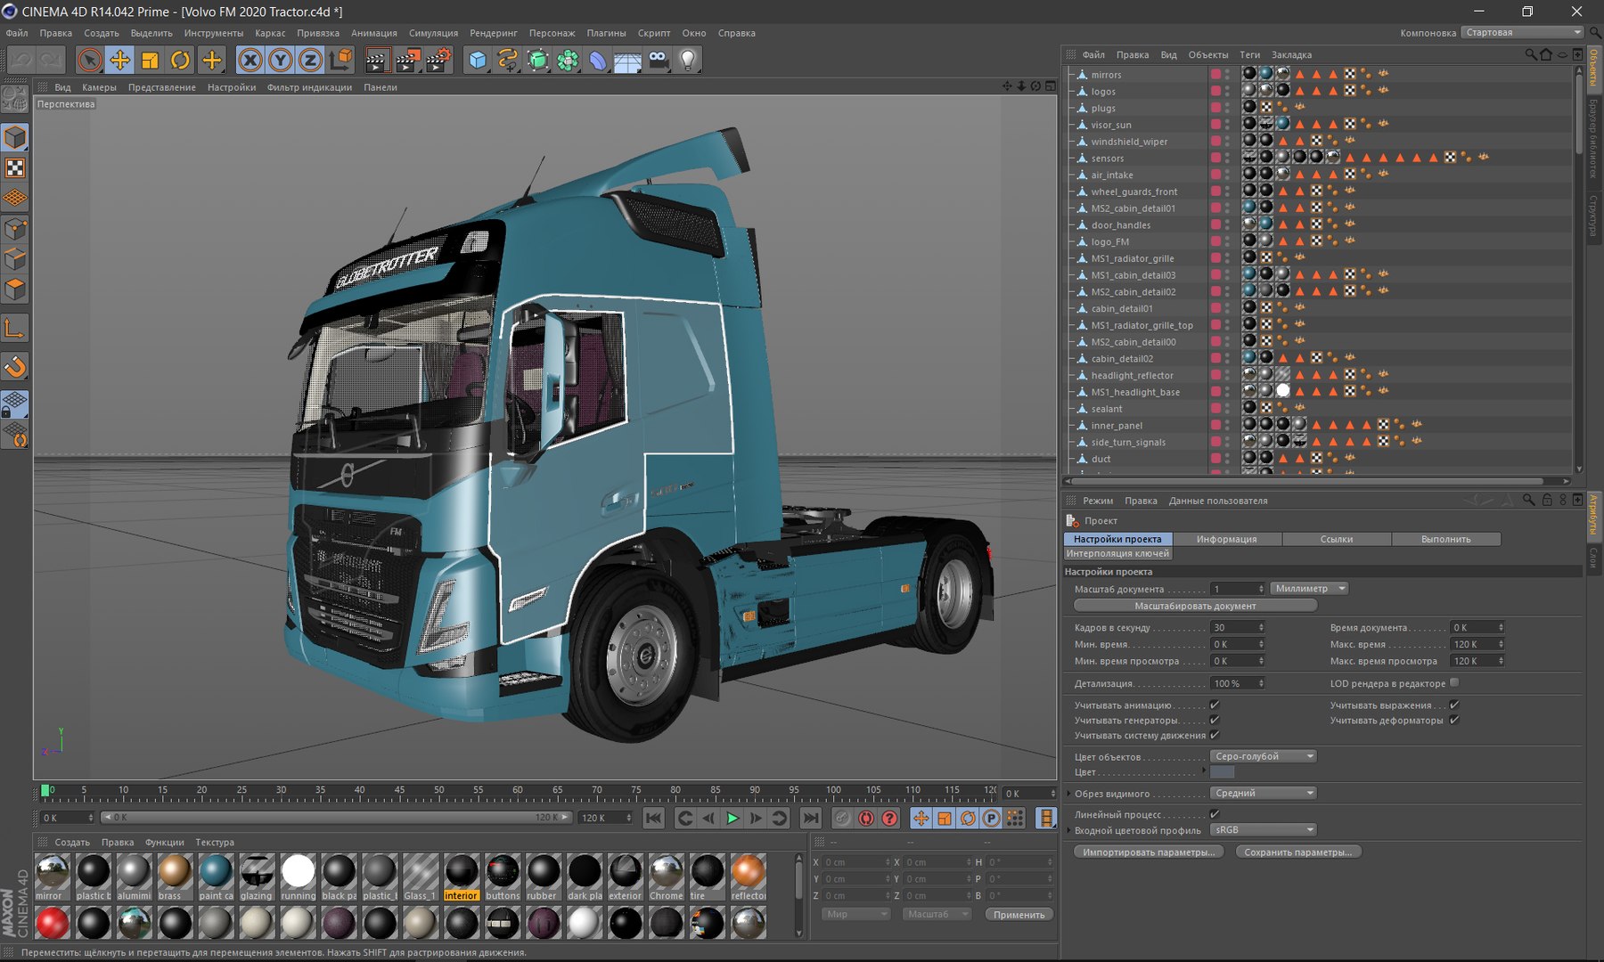Toggle the red layer square for sensors
Screen dimensions: 1604x962
1215,158
